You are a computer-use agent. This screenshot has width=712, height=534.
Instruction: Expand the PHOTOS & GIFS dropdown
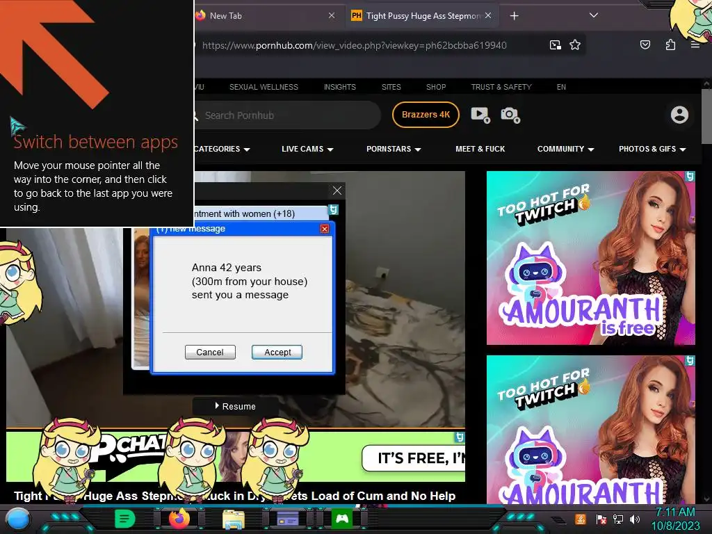pos(652,149)
